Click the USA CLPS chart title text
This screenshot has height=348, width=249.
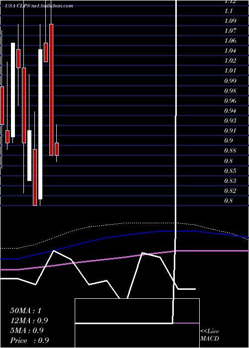39,6
